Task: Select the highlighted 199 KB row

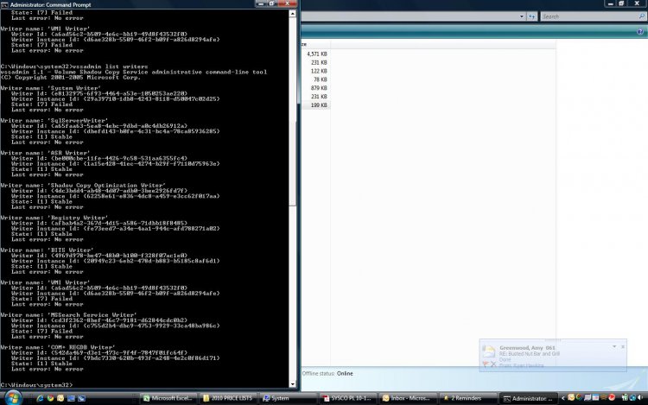Action: [x=316, y=105]
